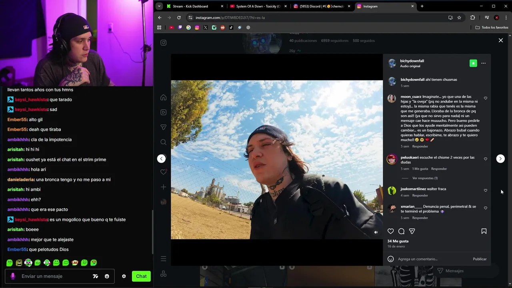Open the tab search dropdown
The width and height of the screenshot is (512, 288).
(x=159, y=6)
